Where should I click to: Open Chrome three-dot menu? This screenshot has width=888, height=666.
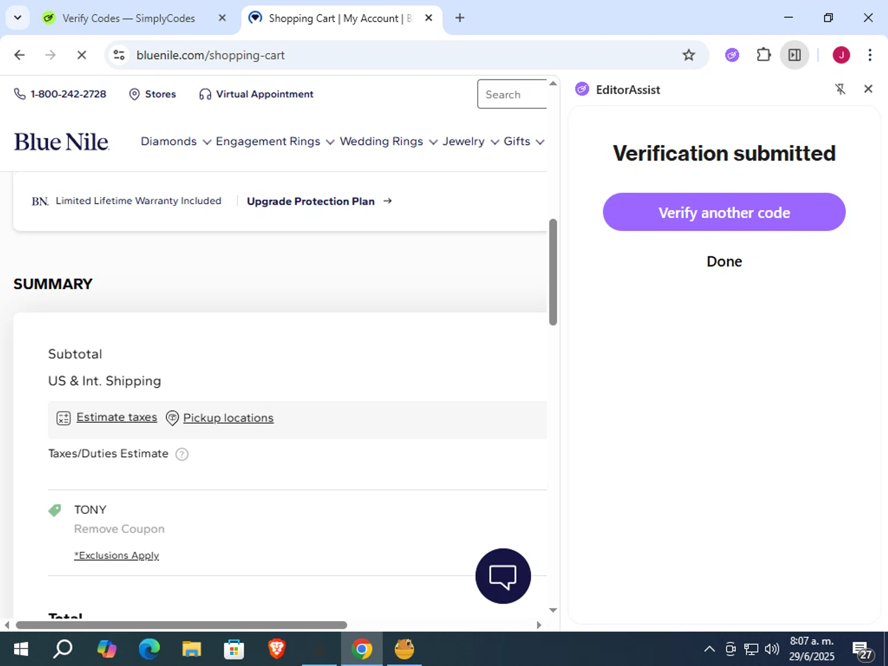[870, 55]
